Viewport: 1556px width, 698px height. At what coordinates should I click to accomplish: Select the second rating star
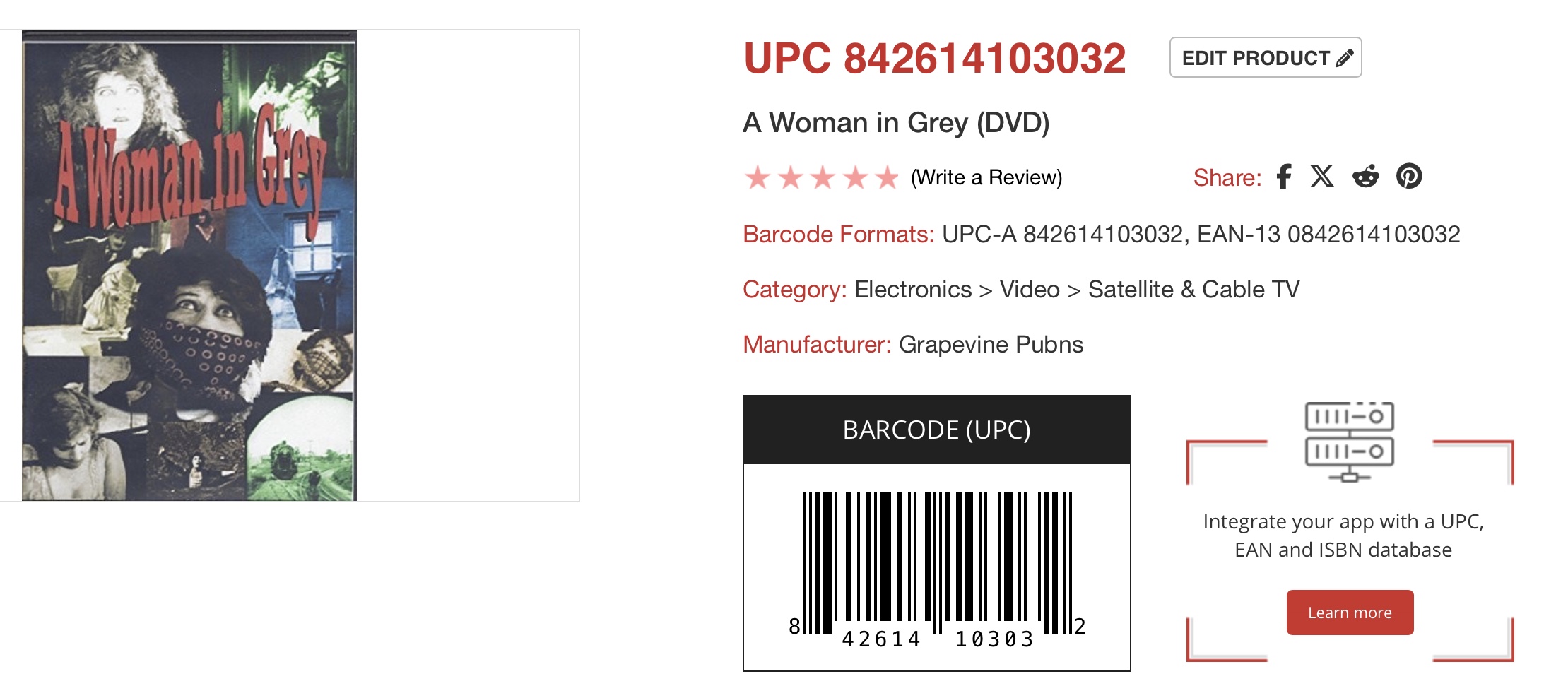tap(790, 177)
